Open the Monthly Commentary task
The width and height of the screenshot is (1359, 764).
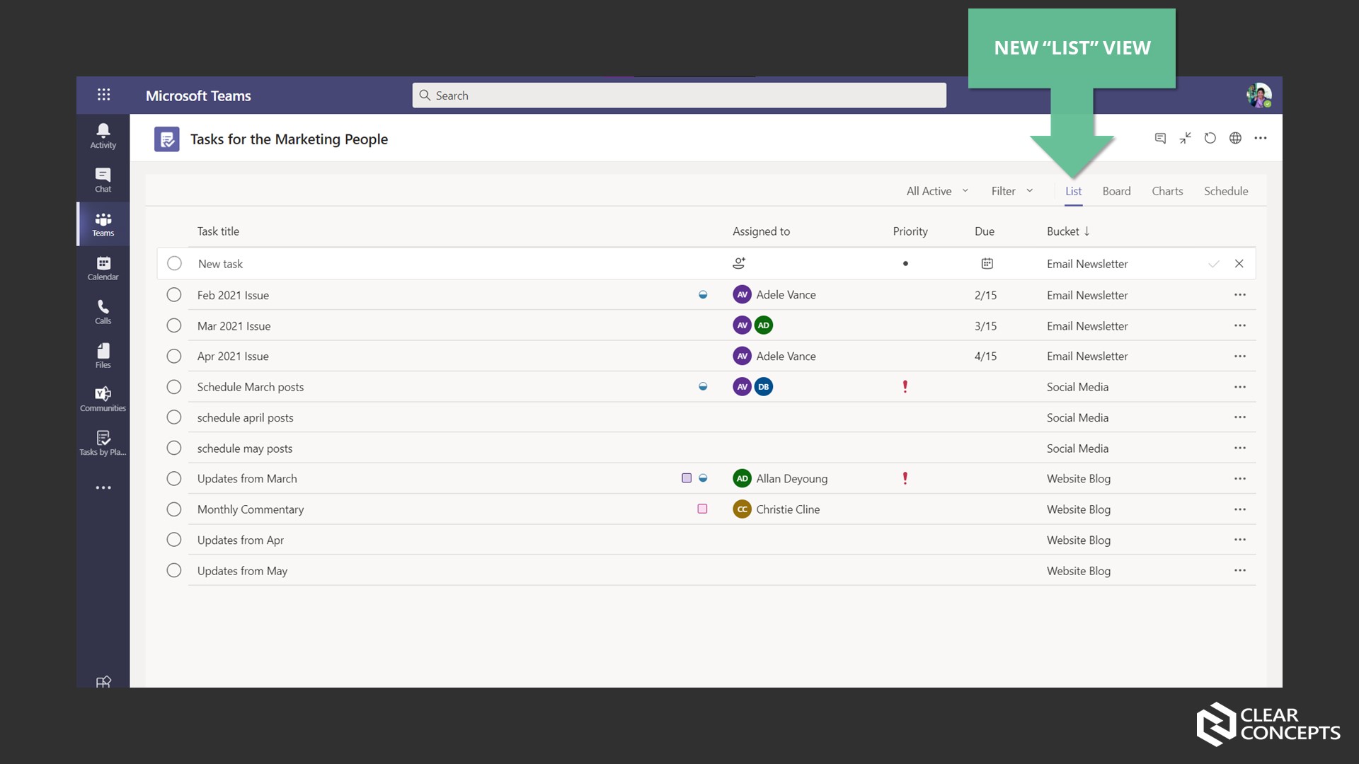(251, 509)
